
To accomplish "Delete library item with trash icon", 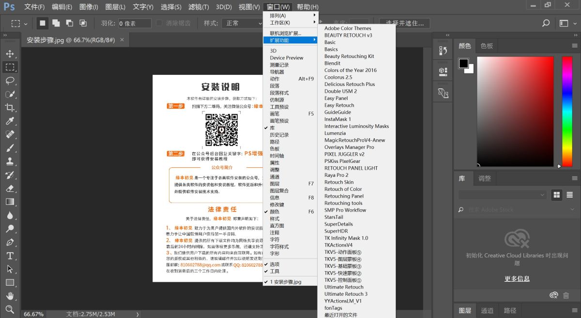I will (566, 295).
